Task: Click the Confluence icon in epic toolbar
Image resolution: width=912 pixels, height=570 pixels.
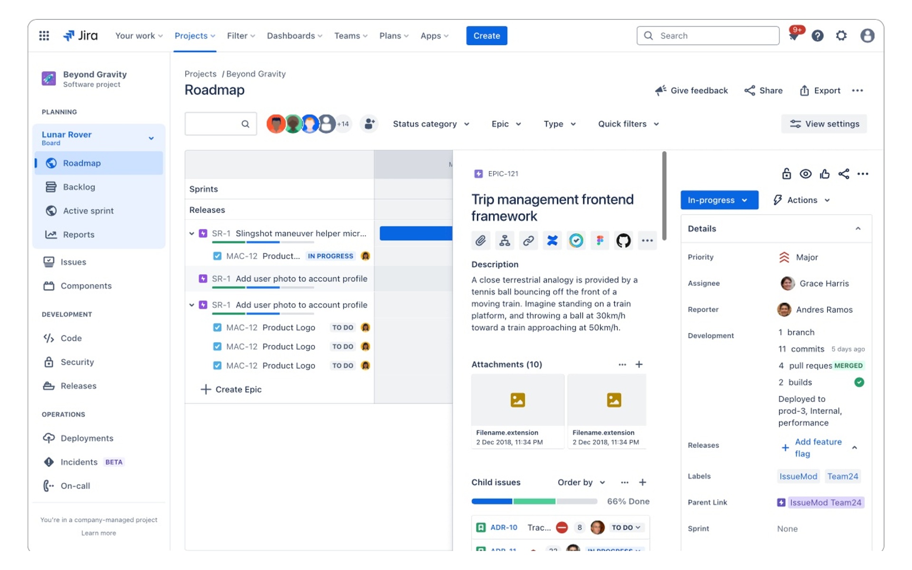Action: point(552,241)
